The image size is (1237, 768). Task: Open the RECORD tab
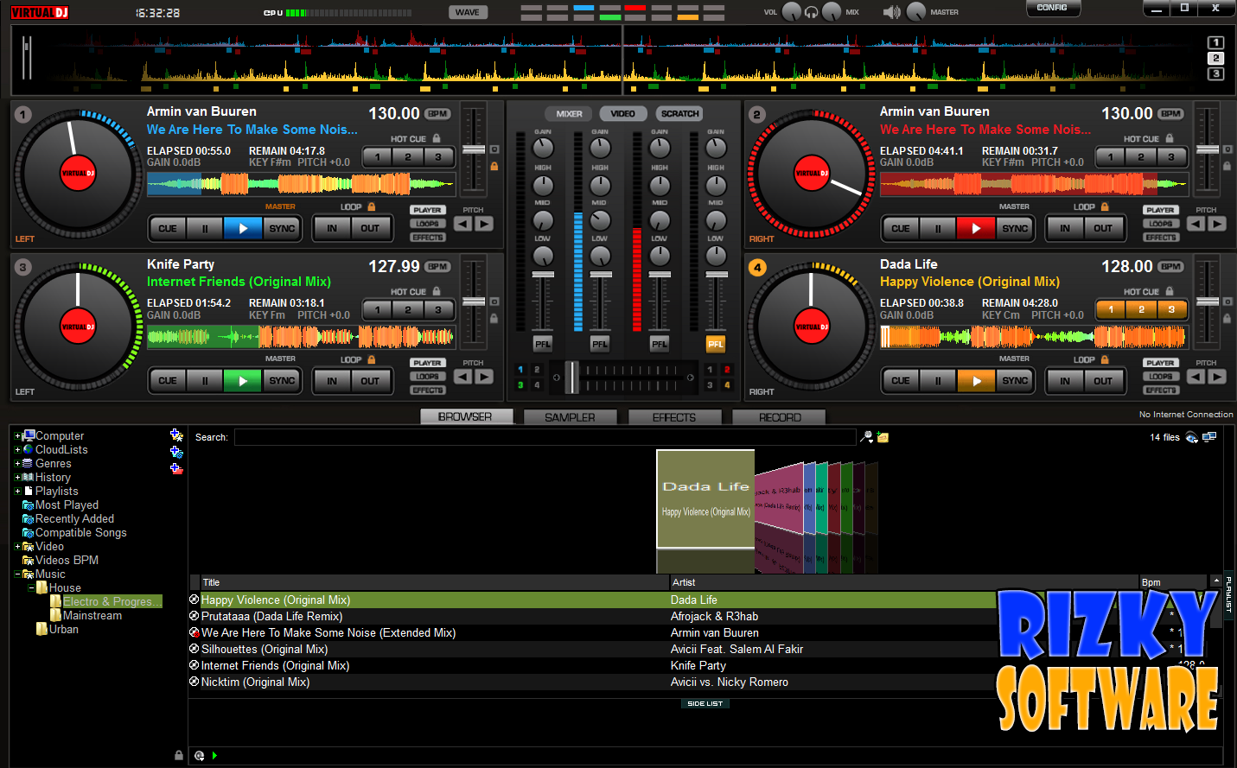tap(780, 417)
